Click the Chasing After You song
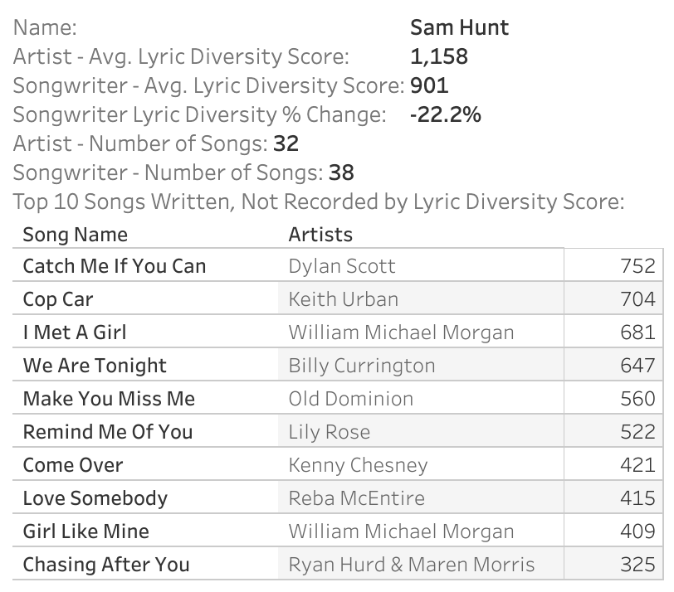This screenshot has width=674, height=592. 106,565
